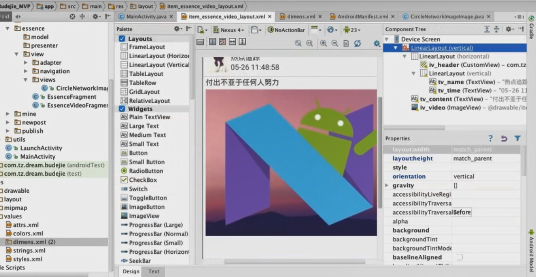Image resolution: width=536 pixels, height=277 pixels.
Task: Click the zoom-to-fit magnifier icon
Action: (298, 43)
